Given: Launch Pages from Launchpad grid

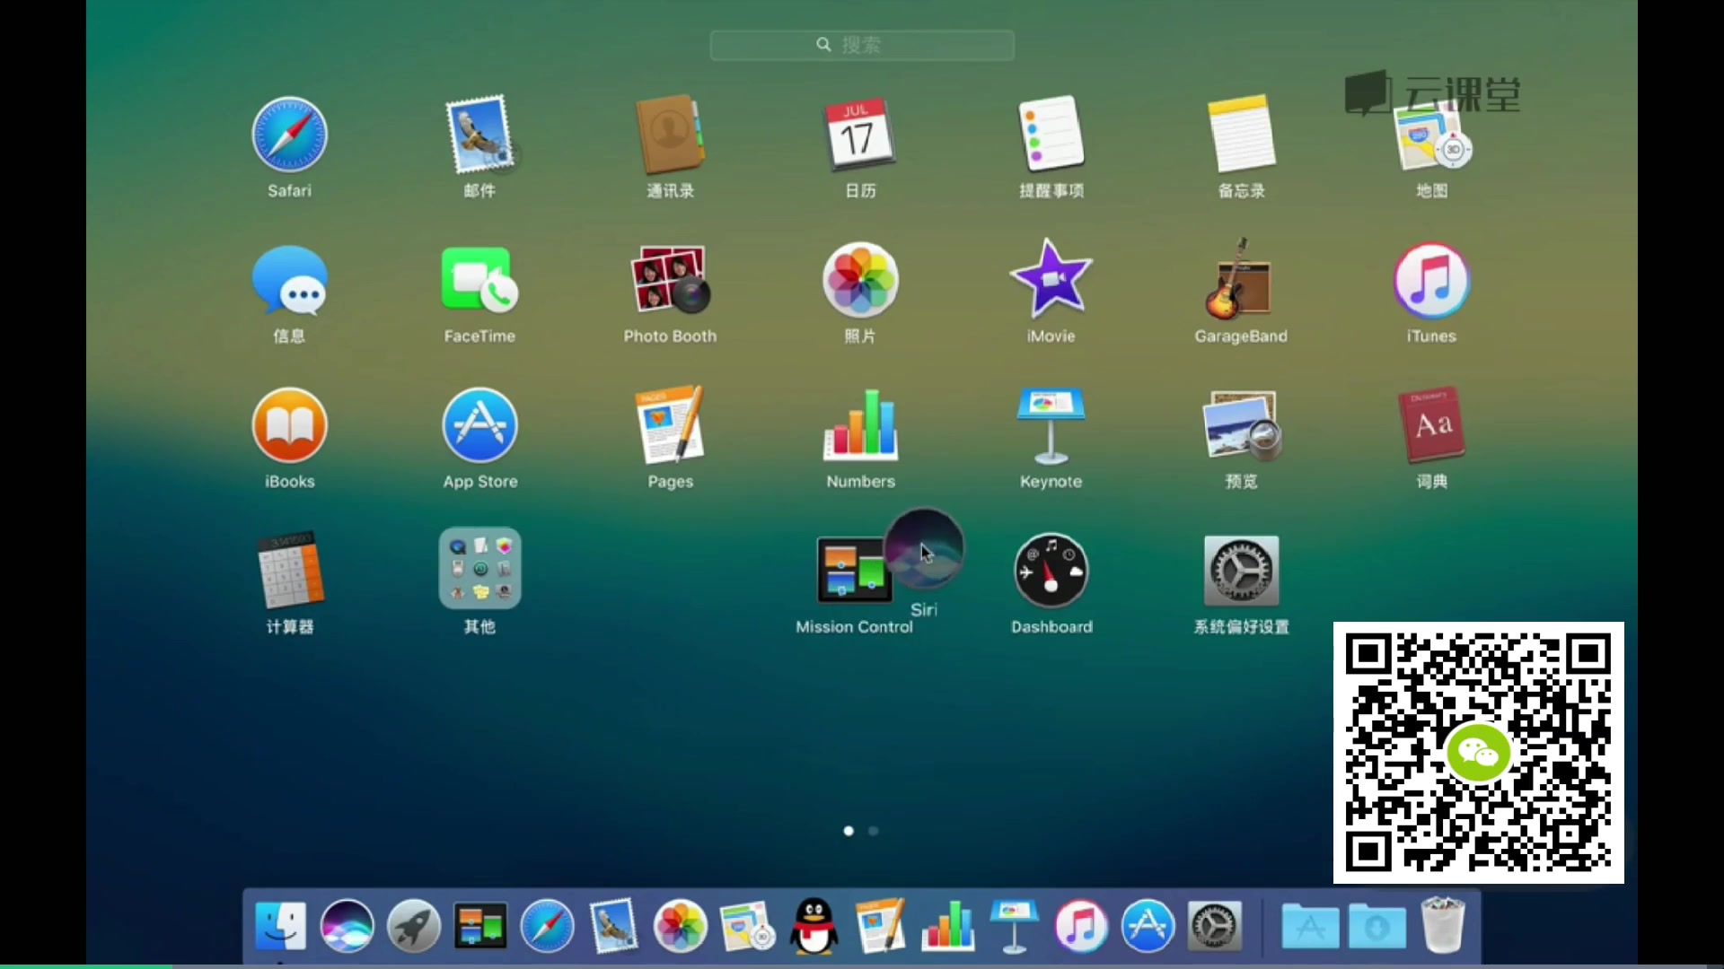Looking at the screenshot, I should (x=670, y=425).
